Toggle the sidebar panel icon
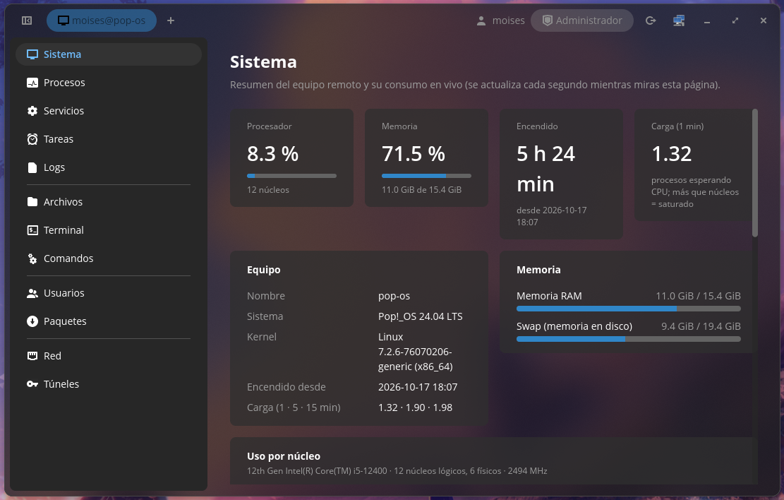The image size is (784, 500). pyautogui.click(x=27, y=20)
